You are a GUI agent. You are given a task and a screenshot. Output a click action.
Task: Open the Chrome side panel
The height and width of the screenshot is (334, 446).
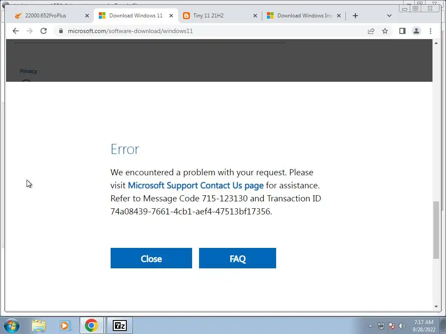[402, 31]
